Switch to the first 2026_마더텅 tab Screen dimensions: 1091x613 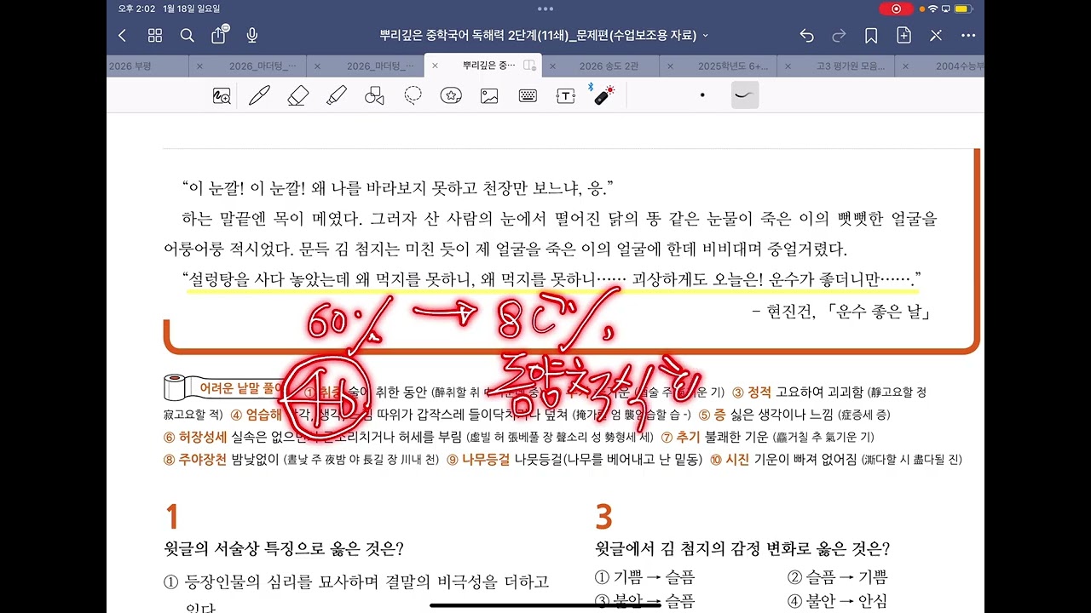coord(263,66)
